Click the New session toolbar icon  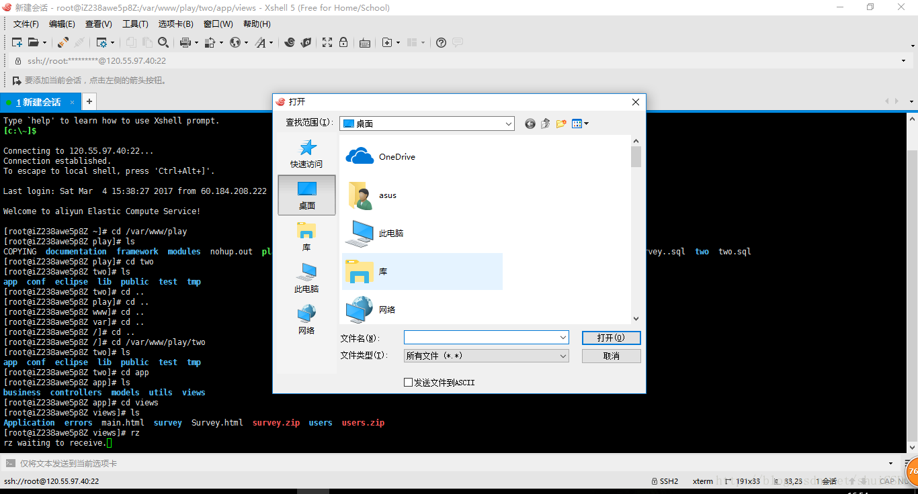coord(17,42)
